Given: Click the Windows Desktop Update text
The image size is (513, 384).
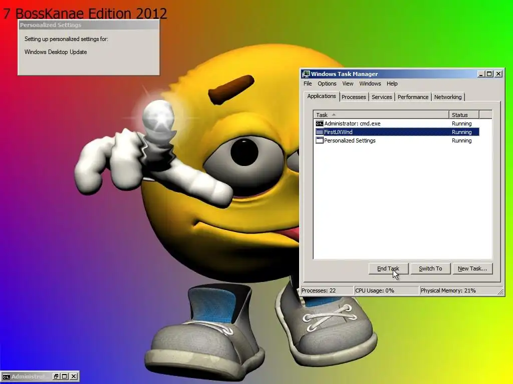Looking at the screenshot, I should coord(56,52).
